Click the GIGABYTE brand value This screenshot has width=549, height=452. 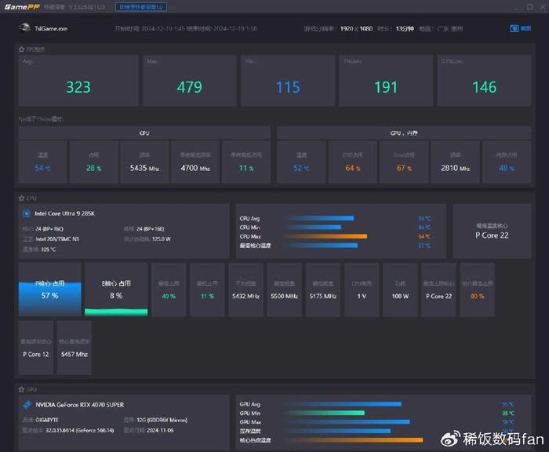47,420
